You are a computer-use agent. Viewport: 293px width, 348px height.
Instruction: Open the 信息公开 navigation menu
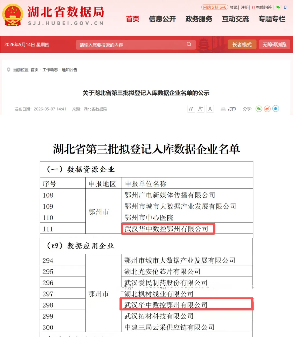(162, 19)
